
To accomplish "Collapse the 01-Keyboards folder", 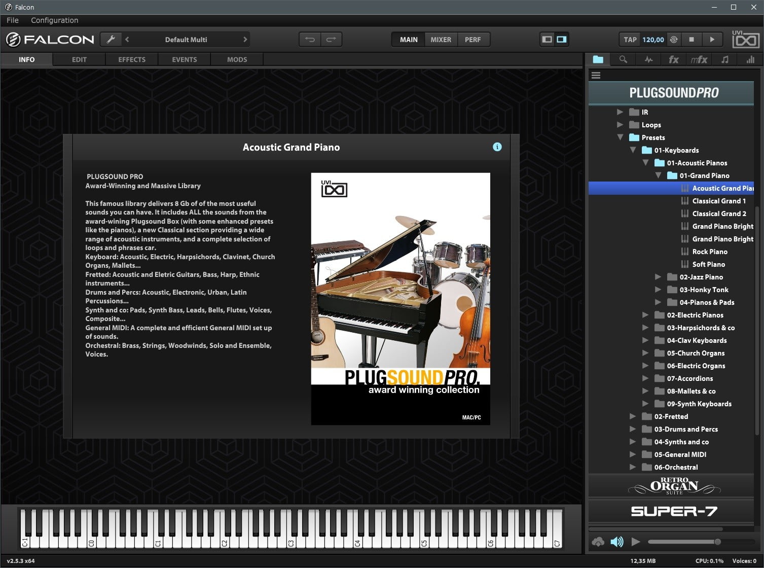I will 633,150.
